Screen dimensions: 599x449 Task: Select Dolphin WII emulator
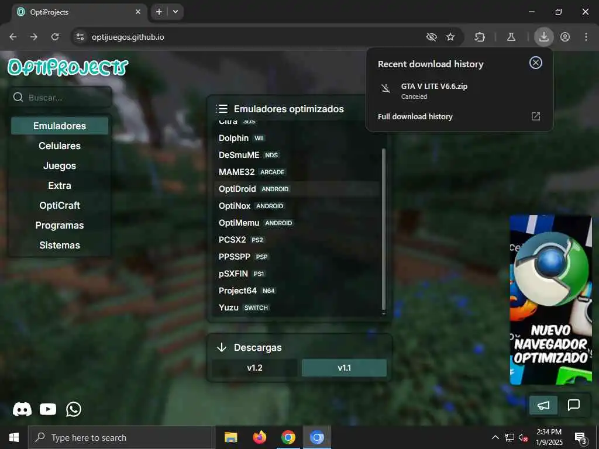[297, 138]
